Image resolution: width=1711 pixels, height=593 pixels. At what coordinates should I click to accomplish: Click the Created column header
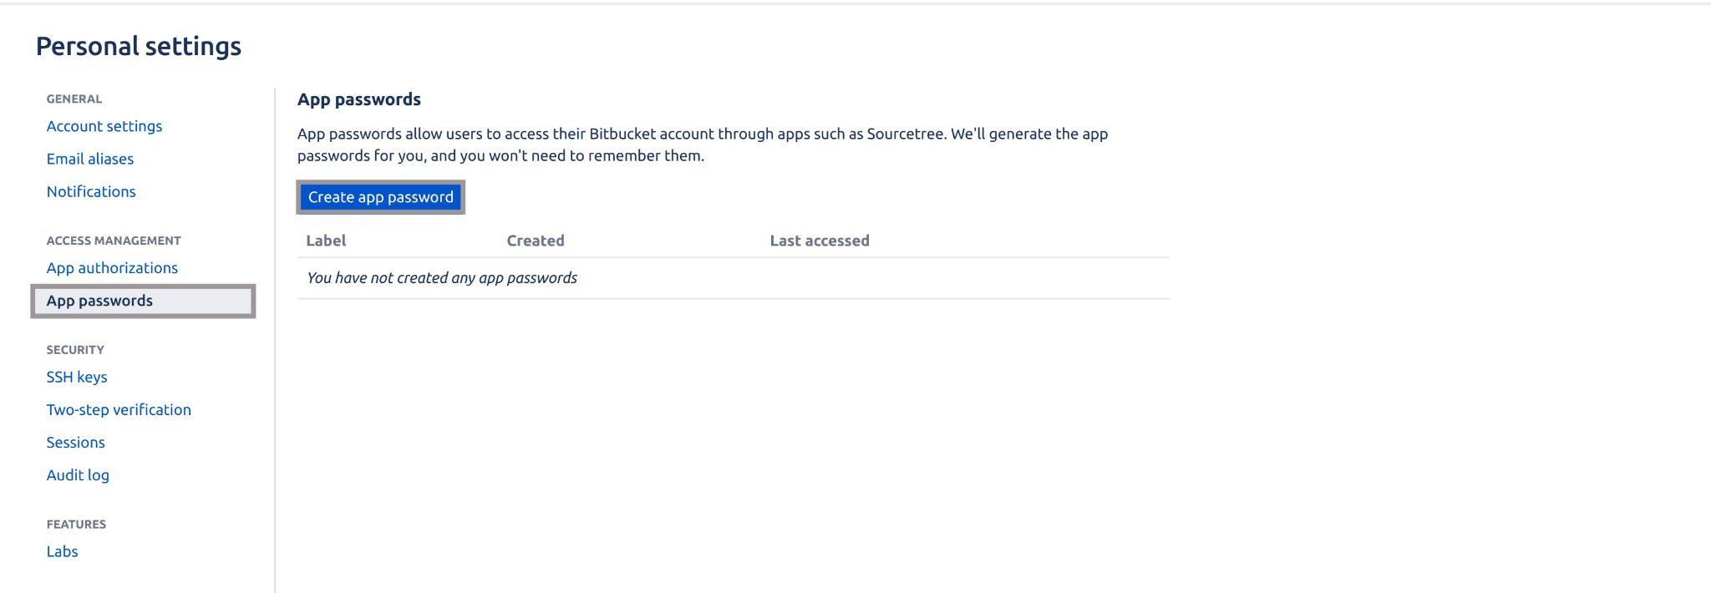(x=535, y=241)
